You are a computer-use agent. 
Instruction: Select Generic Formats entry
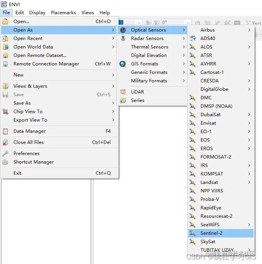point(152,72)
